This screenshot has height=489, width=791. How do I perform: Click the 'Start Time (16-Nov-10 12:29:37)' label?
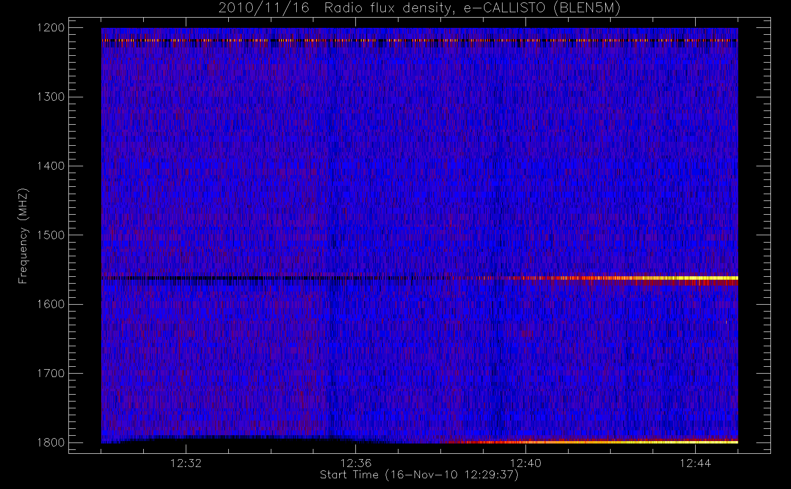point(419,475)
